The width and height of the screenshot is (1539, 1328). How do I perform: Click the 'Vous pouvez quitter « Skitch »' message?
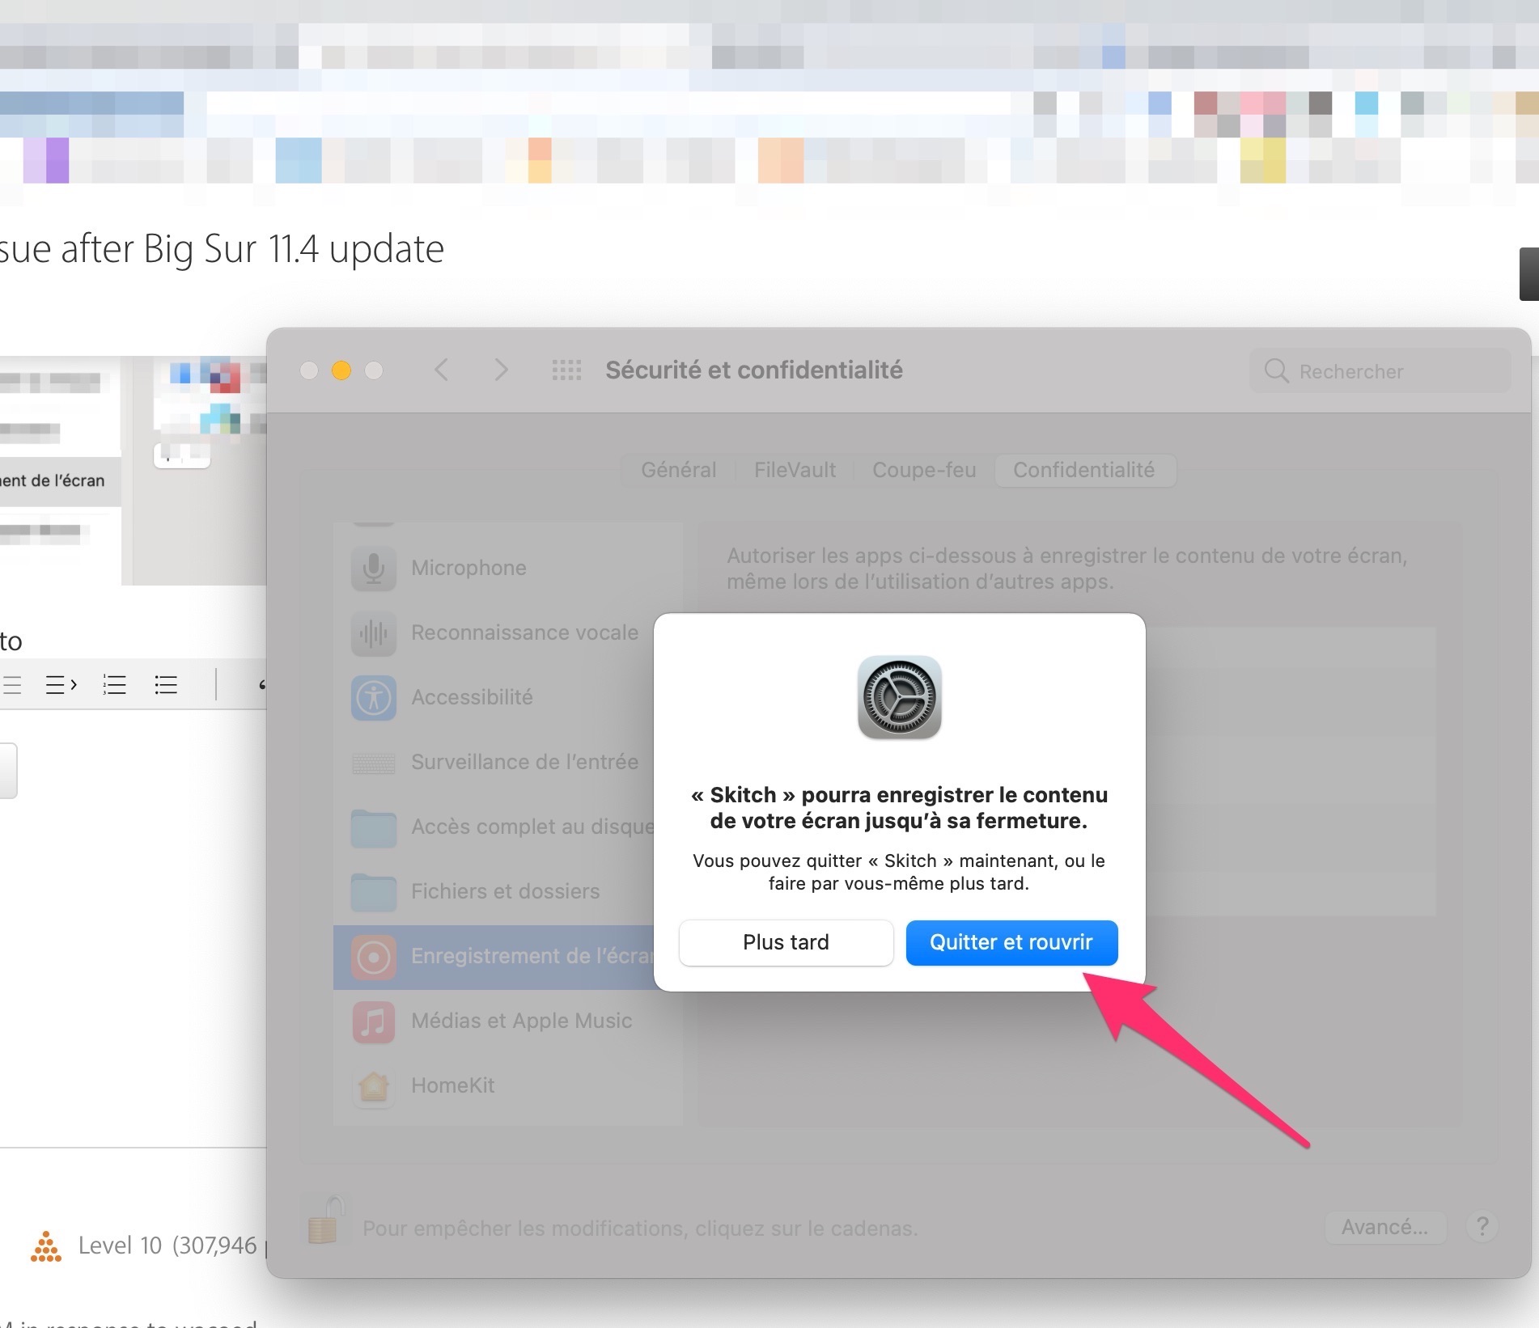899,872
